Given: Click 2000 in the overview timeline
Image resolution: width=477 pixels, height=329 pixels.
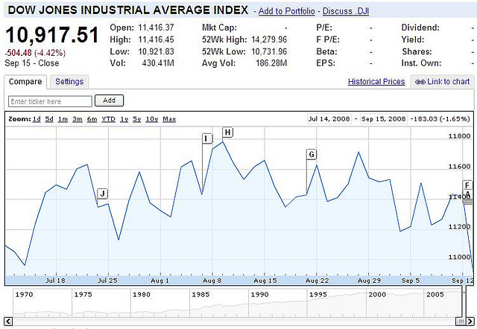Looking at the screenshot, I should tap(377, 294).
